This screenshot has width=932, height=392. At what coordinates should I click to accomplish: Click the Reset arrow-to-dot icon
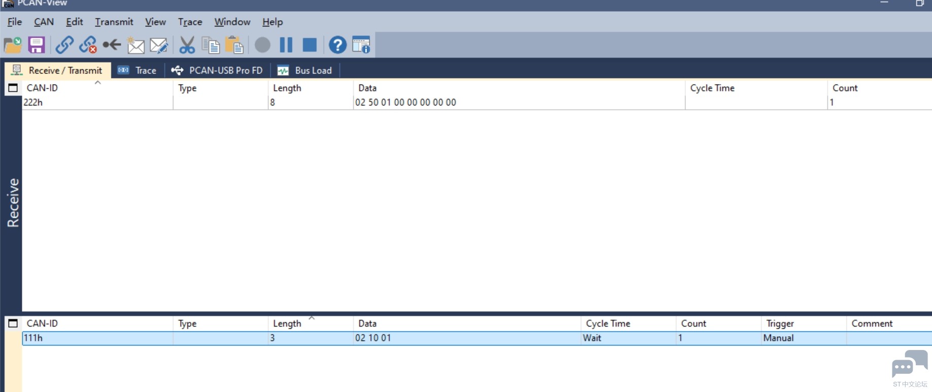[x=112, y=45]
